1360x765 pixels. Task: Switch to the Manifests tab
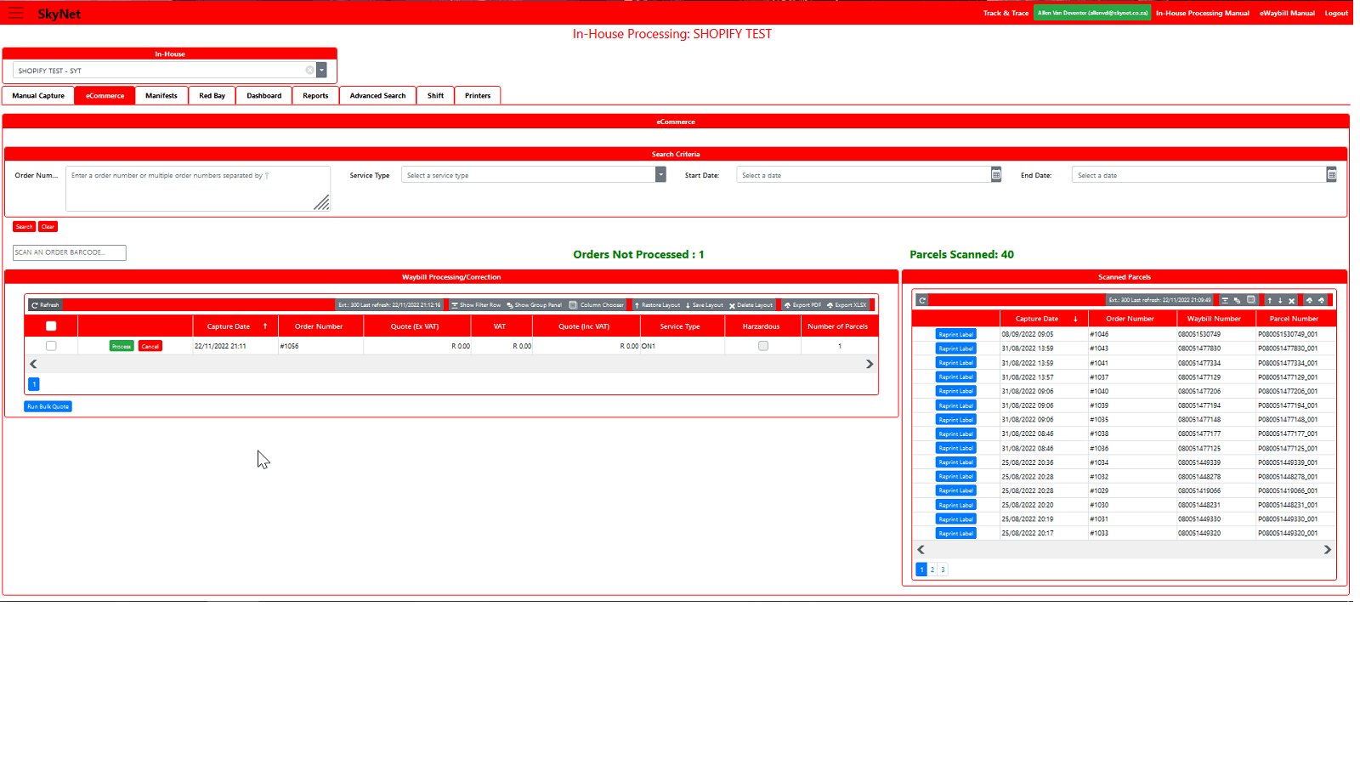pos(161,95)
